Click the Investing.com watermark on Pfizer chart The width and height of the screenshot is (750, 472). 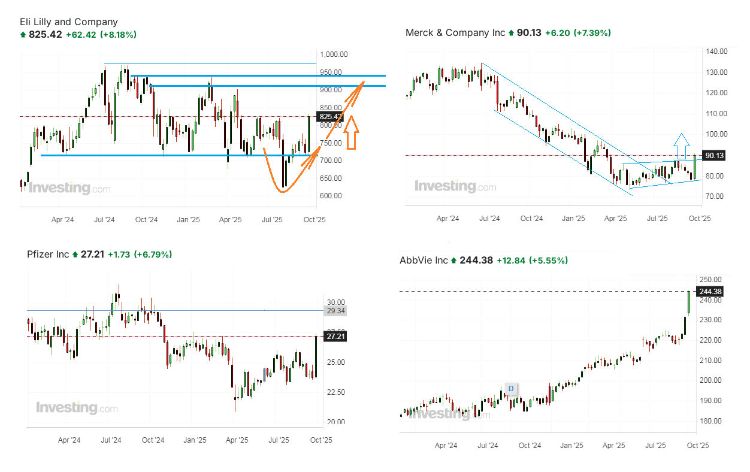tap(77, 408)
